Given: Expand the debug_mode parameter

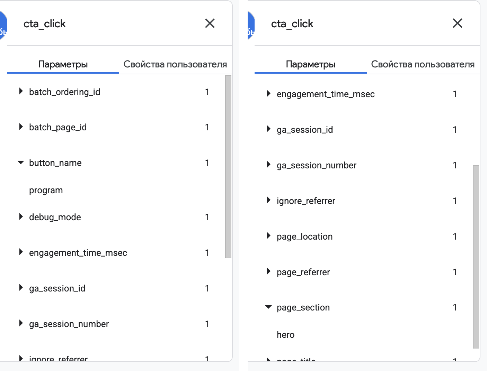Looking at the screenshot, I should click(21, 217).
